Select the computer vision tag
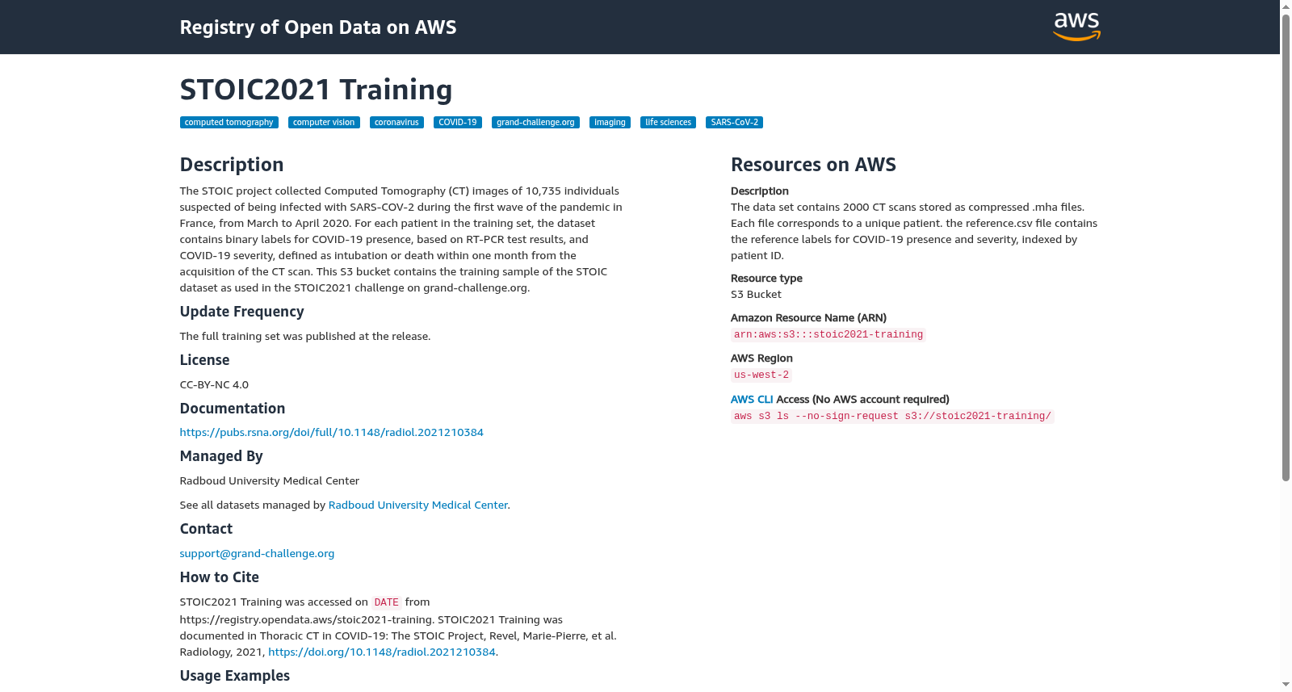This screenshot has height=692, width=1292. [x=324, y=123]
